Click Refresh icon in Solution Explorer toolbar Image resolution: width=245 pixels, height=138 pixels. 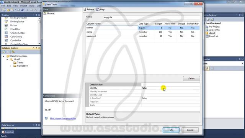(212, 19)
